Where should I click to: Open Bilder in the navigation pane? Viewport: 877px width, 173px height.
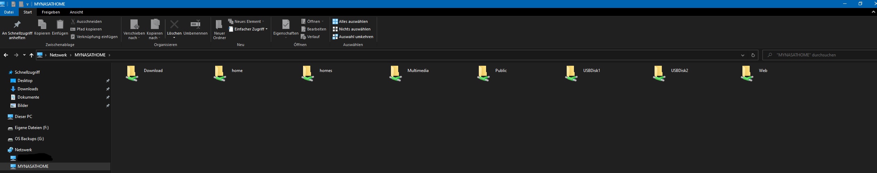[x=23, y=106]
